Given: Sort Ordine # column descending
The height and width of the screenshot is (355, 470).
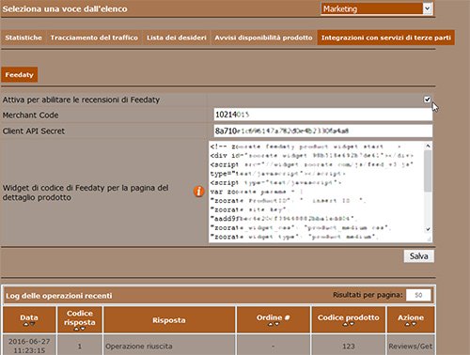Looking at the screenshot, I should 276,324.
